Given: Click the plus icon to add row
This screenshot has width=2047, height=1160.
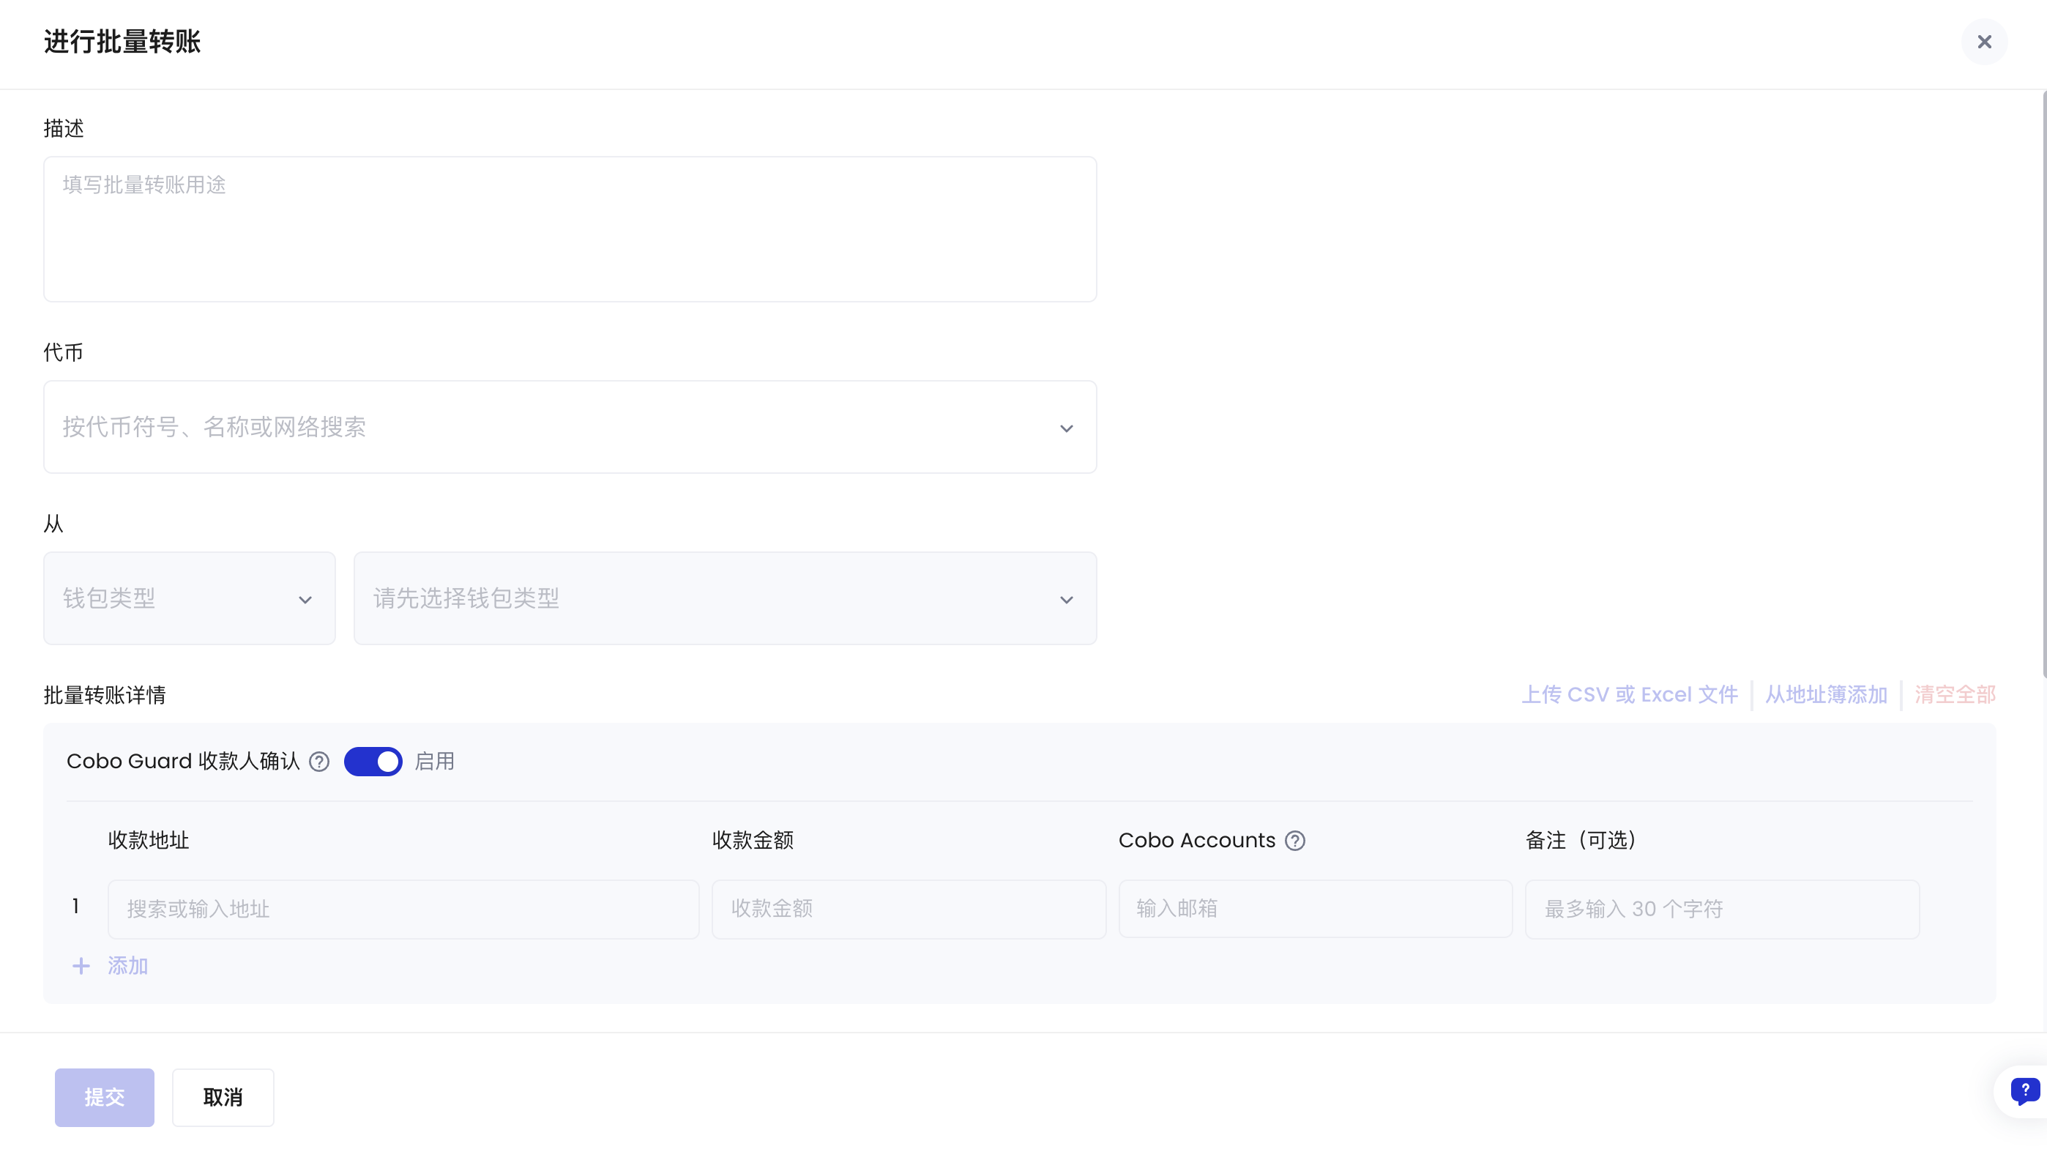Looking at the screenshot, I should click(81, 966).
